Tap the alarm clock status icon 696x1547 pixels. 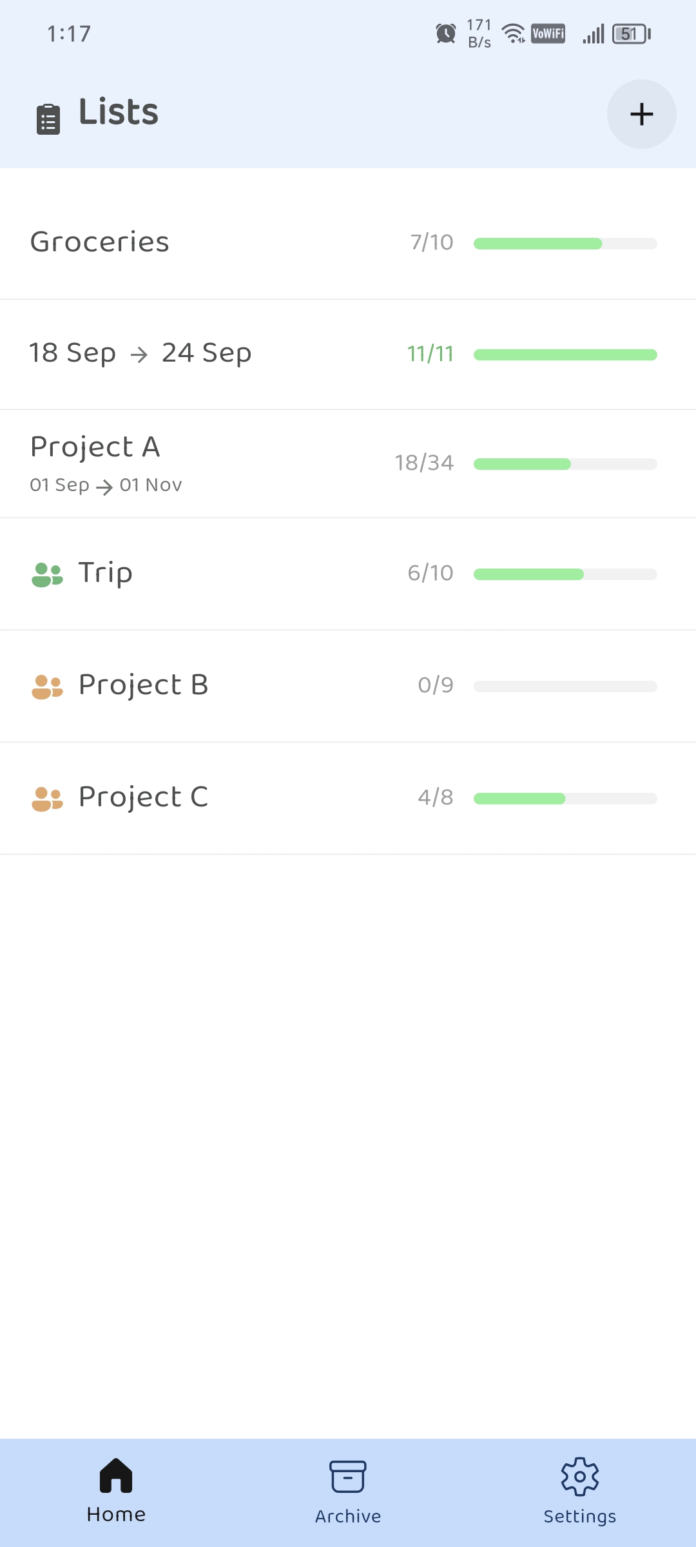[x=445, y=34]
